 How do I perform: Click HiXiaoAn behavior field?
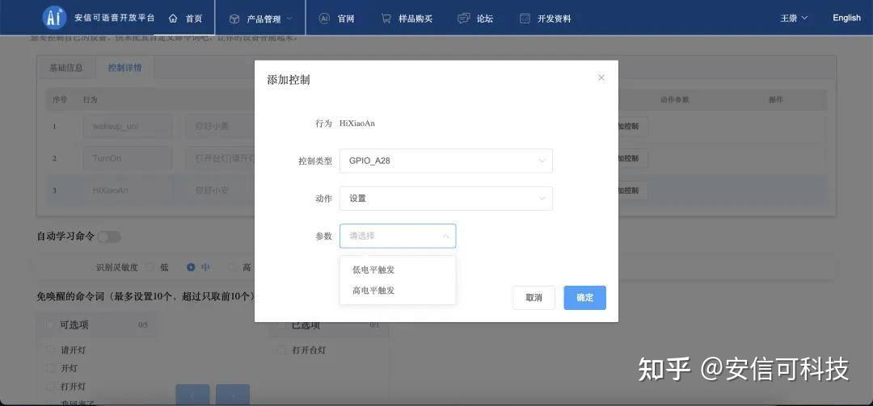click(x=128, y=190)
